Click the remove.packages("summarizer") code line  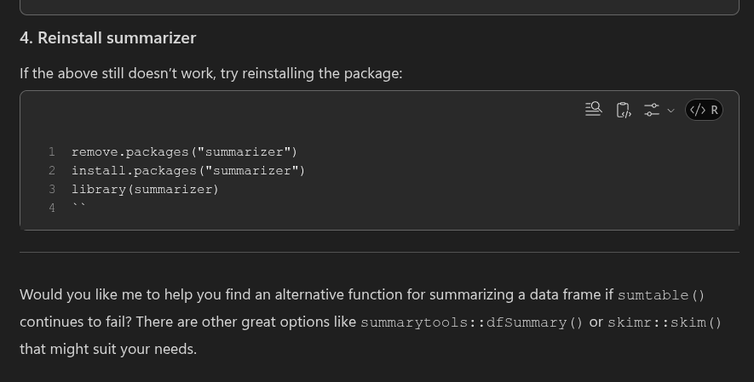[184, 152]
